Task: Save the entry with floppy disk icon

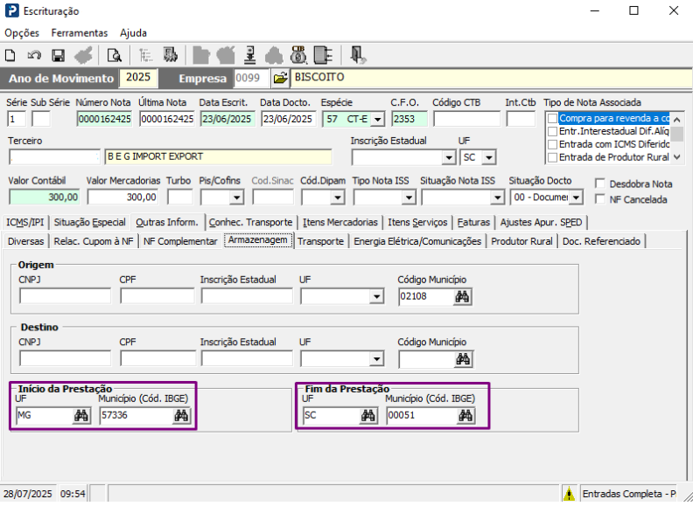Action: pyautogui.click(x=59, y=55)
